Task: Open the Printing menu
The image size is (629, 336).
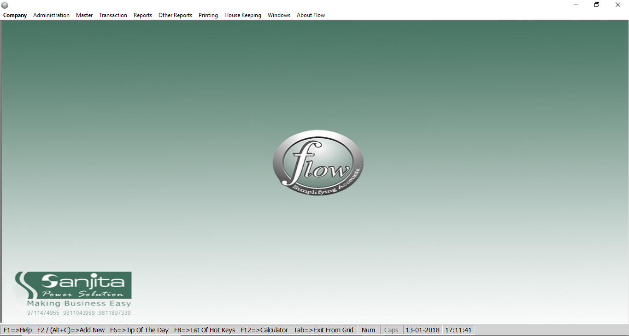Action: 208,15
